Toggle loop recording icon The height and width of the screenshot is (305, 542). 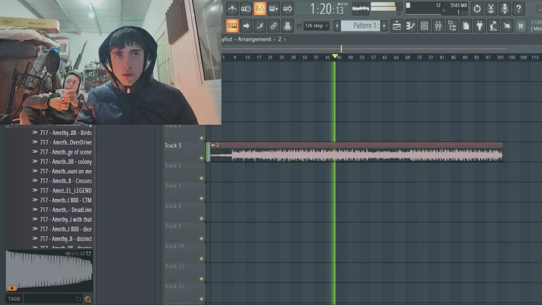pyautogui.click(x=288, y=8)
